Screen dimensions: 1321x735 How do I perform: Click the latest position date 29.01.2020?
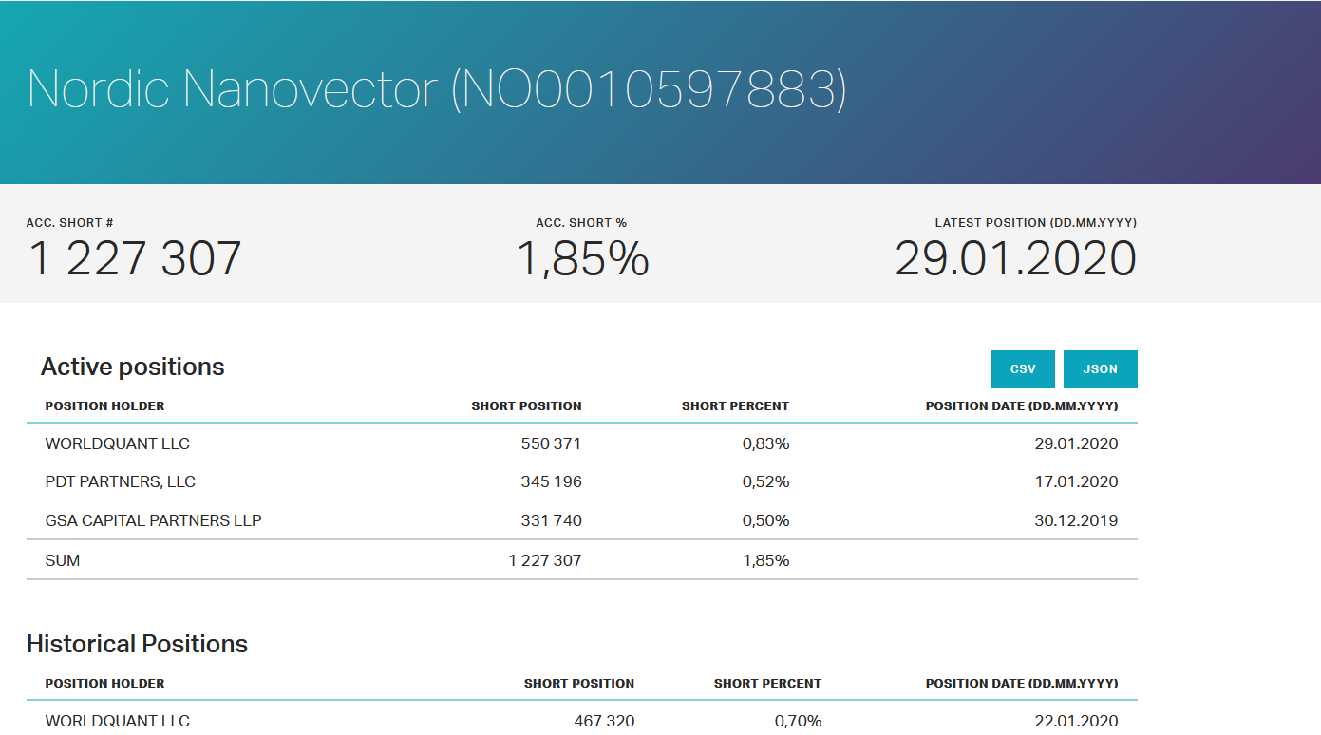[x=1015, y=258]
